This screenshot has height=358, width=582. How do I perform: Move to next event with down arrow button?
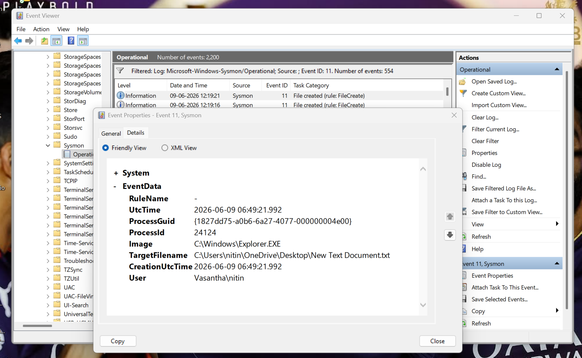450,235
